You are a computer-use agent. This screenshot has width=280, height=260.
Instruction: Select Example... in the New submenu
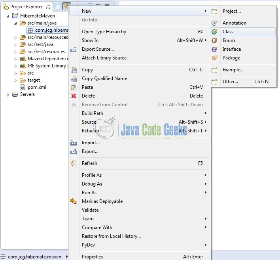[243, 70]
